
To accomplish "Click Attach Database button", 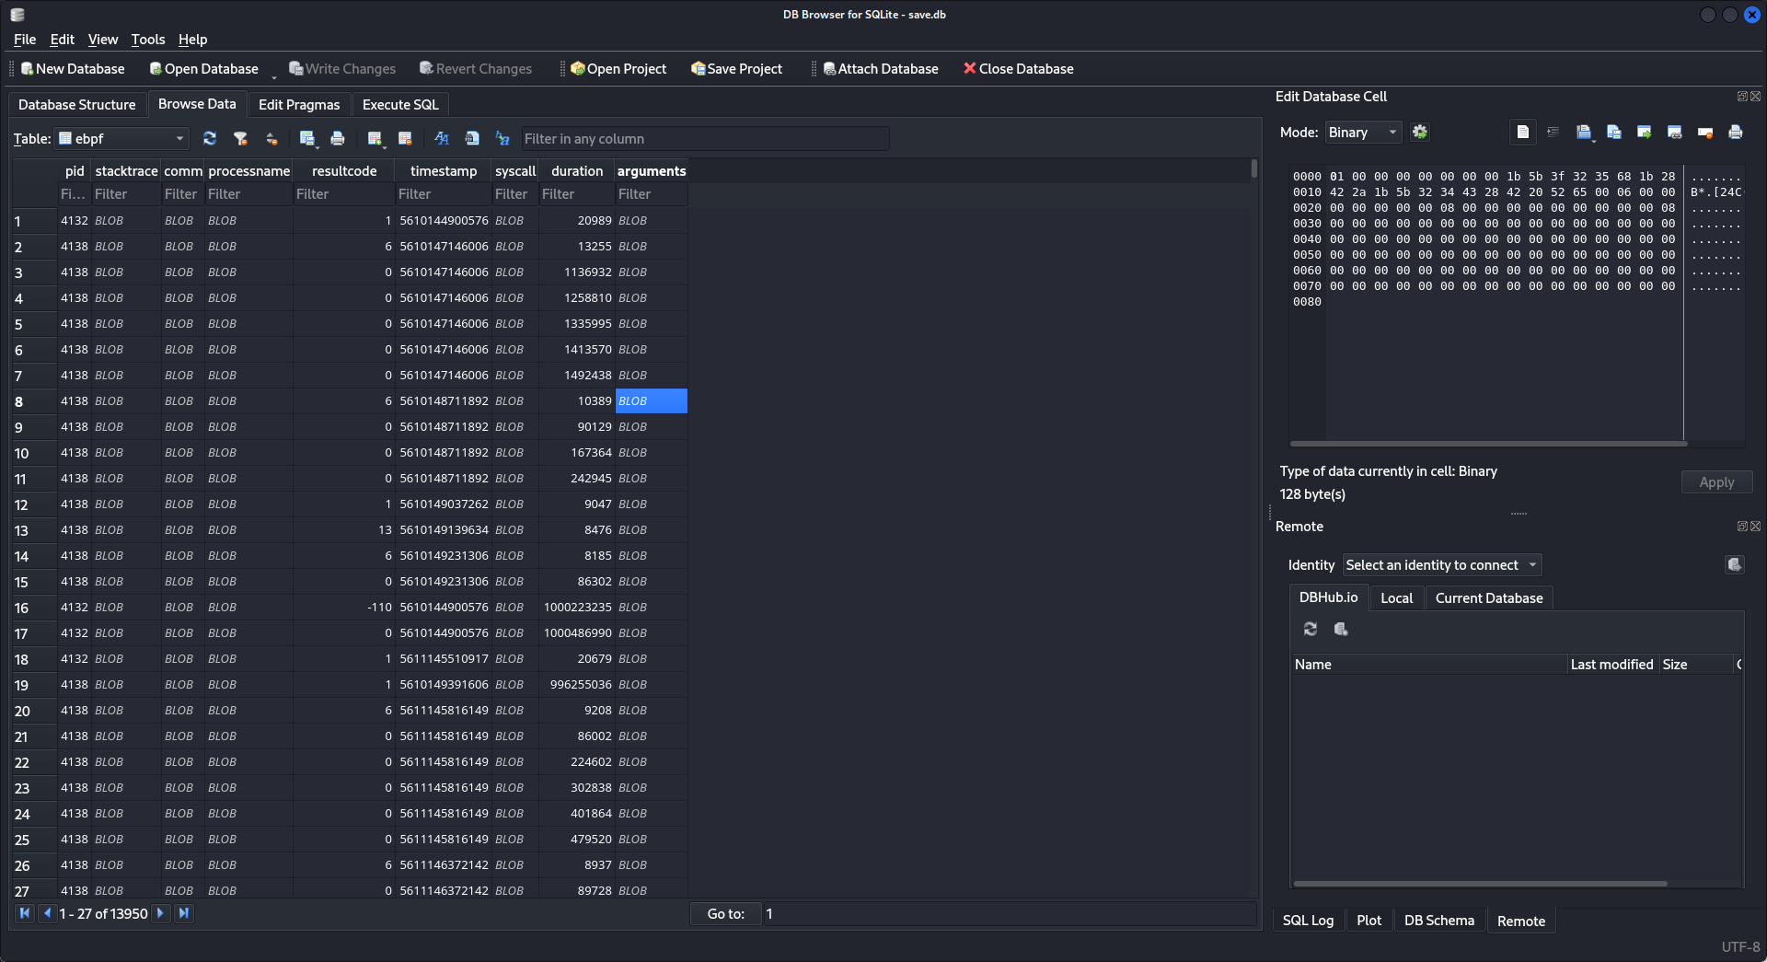I will [881, 68].
